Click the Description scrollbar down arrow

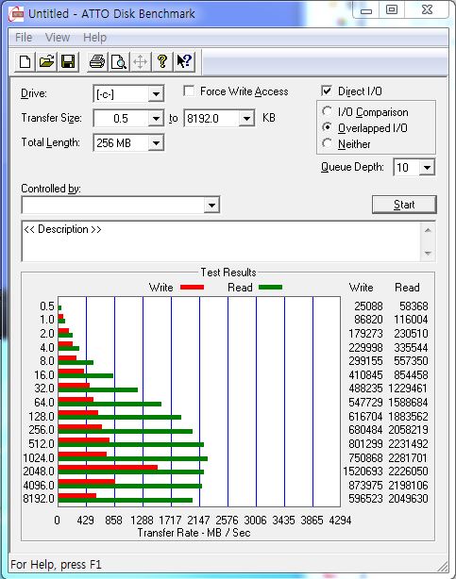tap(428, 254)
